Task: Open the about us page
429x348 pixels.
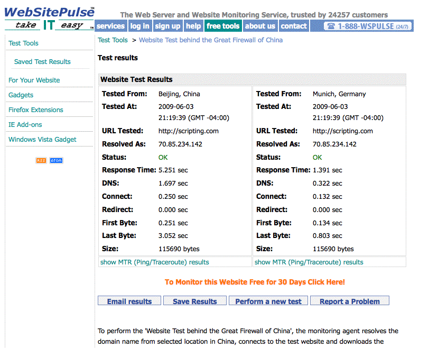Action: pyautogui.click(x=260, y=26)
